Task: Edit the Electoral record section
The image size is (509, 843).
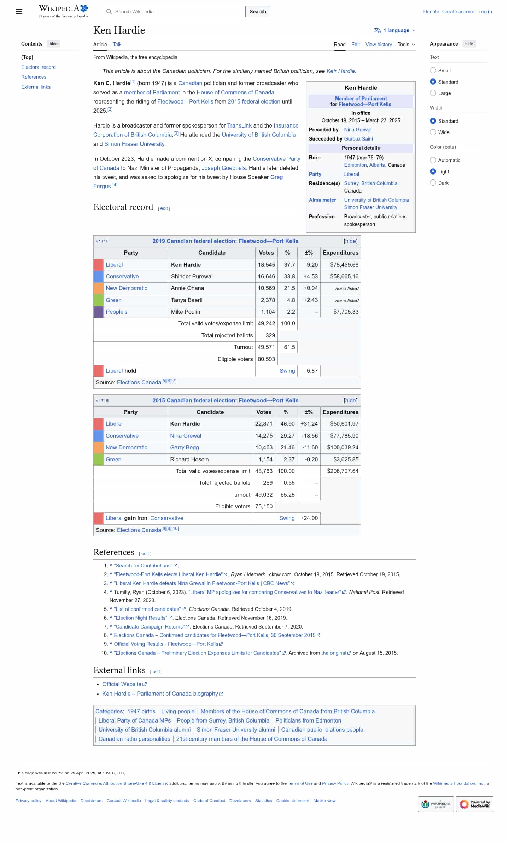Action: tap(164, 208)
